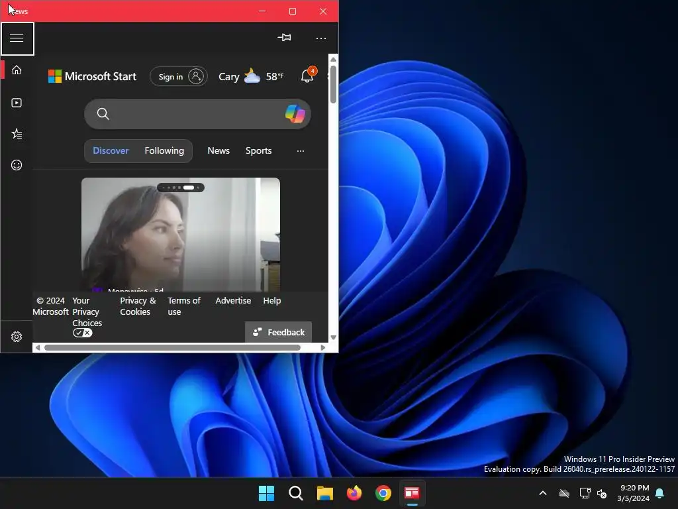Screen dimensions: 678x509
Task: Open network status tray icon
Action: point(585,493)
